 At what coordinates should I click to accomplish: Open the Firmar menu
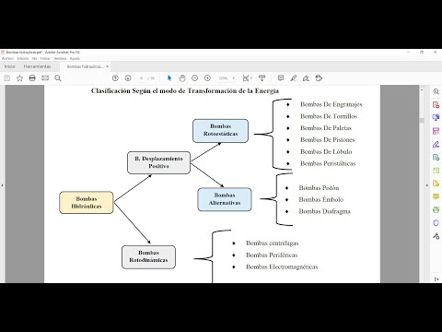click(x=45, y=58)
